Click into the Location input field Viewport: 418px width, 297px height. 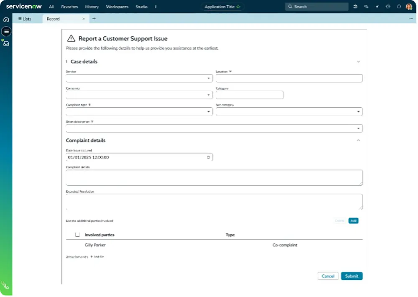coord(289,78)
